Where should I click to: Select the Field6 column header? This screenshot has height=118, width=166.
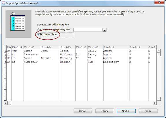pyautogui.click(x=82, y=47)
